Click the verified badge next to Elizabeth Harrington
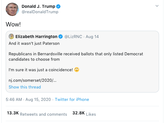 61,37
